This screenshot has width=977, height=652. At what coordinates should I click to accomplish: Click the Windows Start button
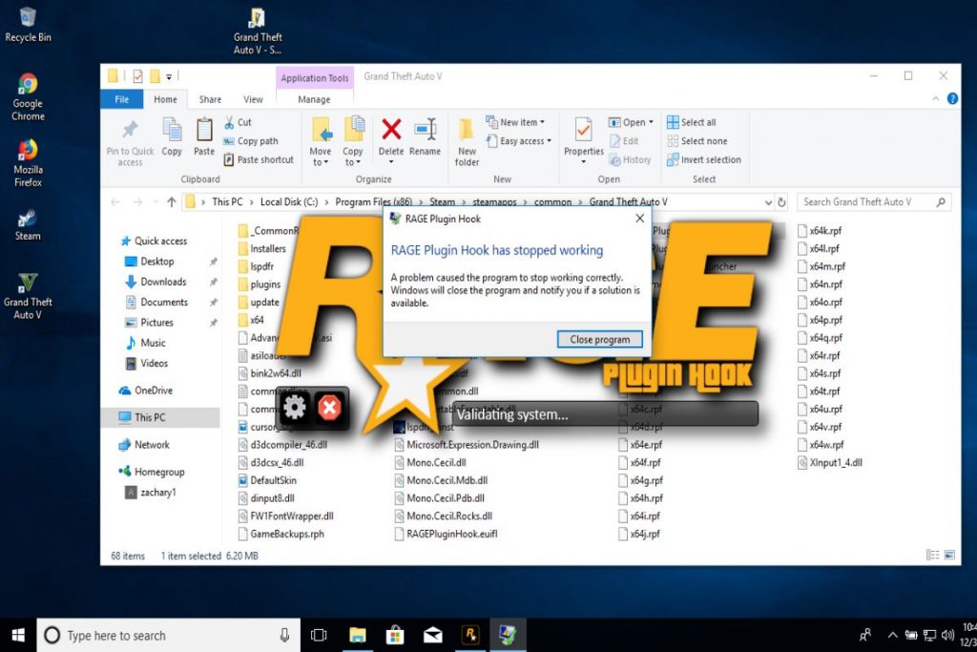[x=18, y=635]
